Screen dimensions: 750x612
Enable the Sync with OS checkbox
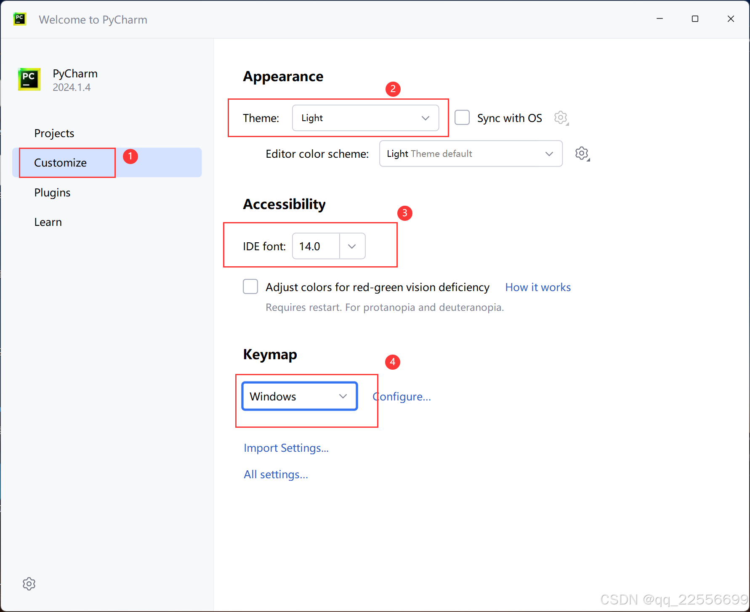pyautogui.click(x=462, y=117)
